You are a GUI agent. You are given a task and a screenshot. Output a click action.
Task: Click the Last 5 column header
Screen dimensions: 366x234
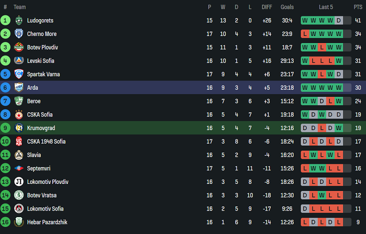coord(326,7)
